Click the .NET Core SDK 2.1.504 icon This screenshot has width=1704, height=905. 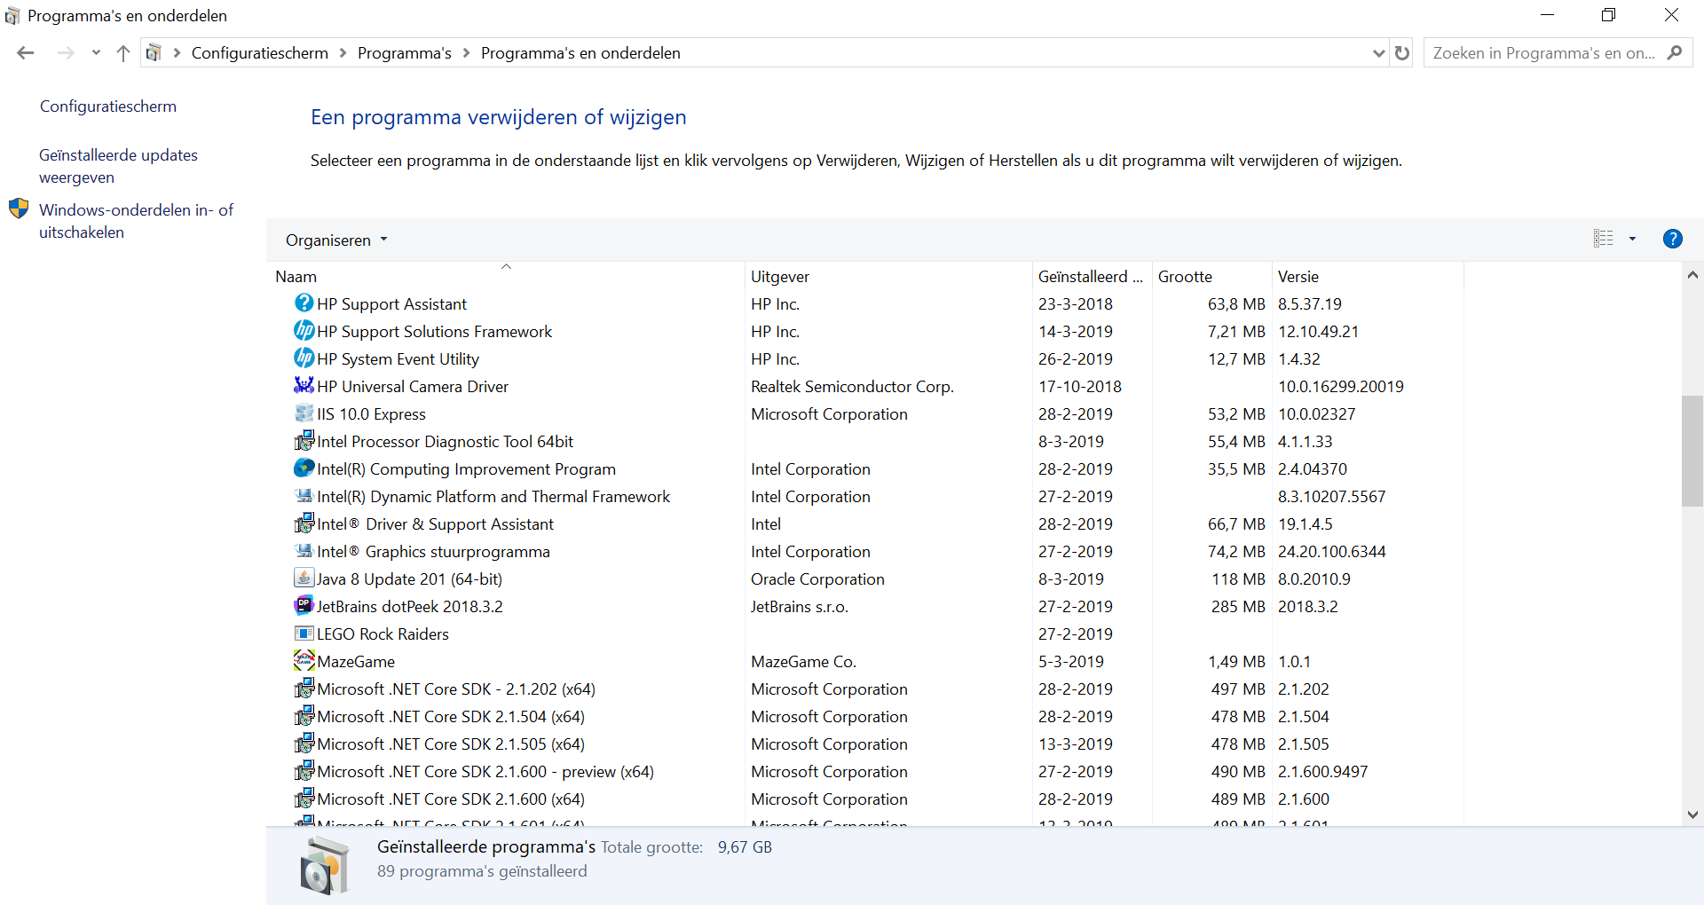tap(304, 716)
